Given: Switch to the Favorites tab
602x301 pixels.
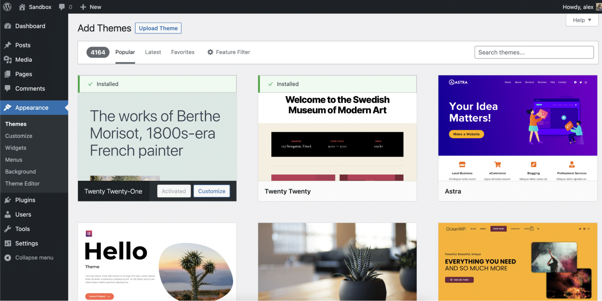Looking at the screenshot, I should [182, 52].
